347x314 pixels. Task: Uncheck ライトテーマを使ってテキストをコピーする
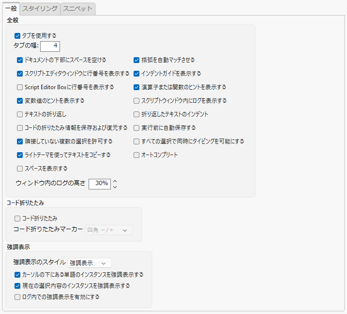coord(20,155)
